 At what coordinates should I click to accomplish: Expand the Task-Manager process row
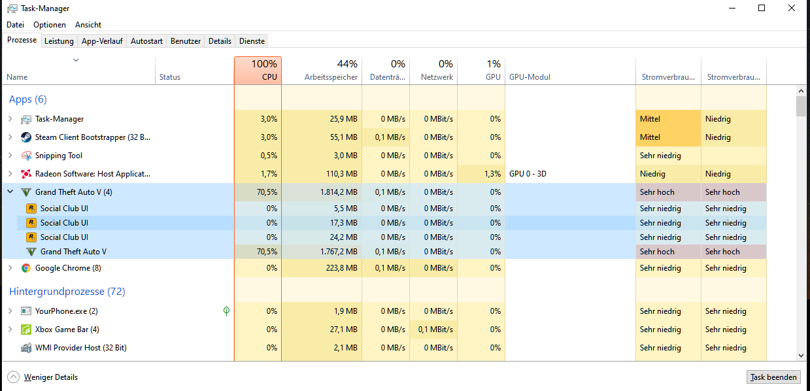10,119
